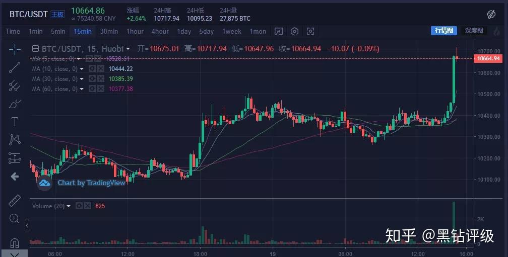Expand MA (60, close, 0) dropdown arrow
This screenshot has width=508, height=257.
click(x=82, y=89)
